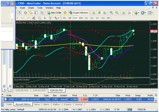Screen dimensions: 159x112
Task: Open the Window menu
Action: tap(49, 8)
